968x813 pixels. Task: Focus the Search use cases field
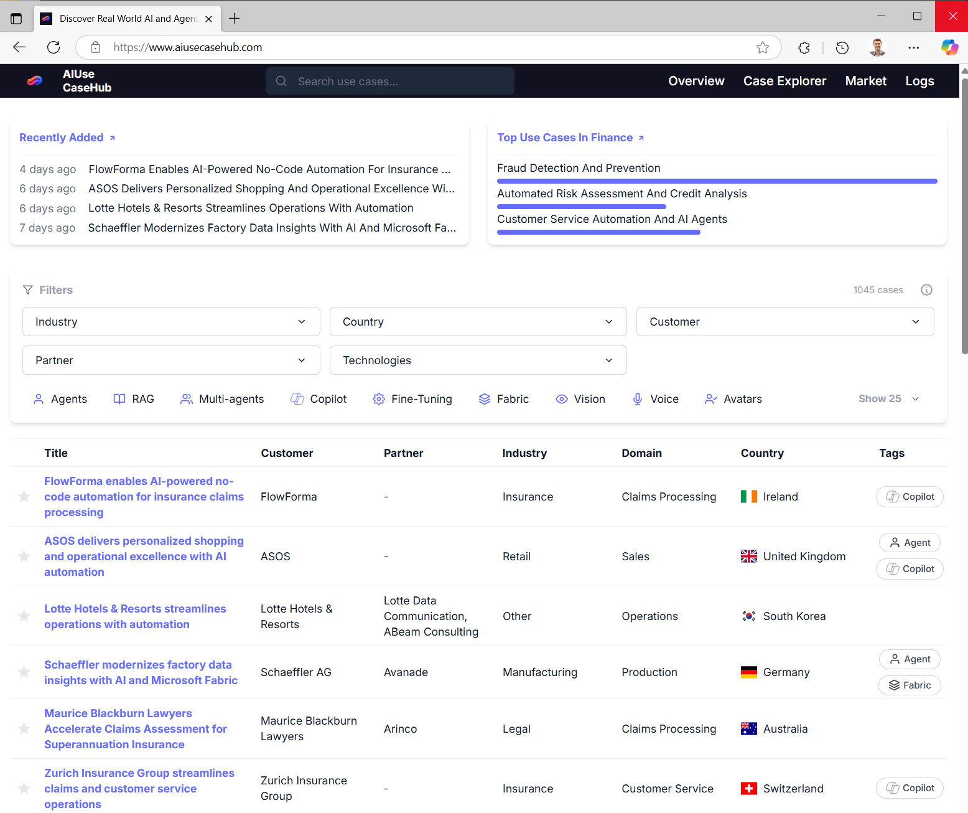[x=390, y=81]
